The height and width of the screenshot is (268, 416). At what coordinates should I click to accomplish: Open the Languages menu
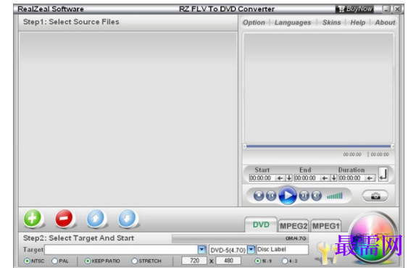point(293,22)
